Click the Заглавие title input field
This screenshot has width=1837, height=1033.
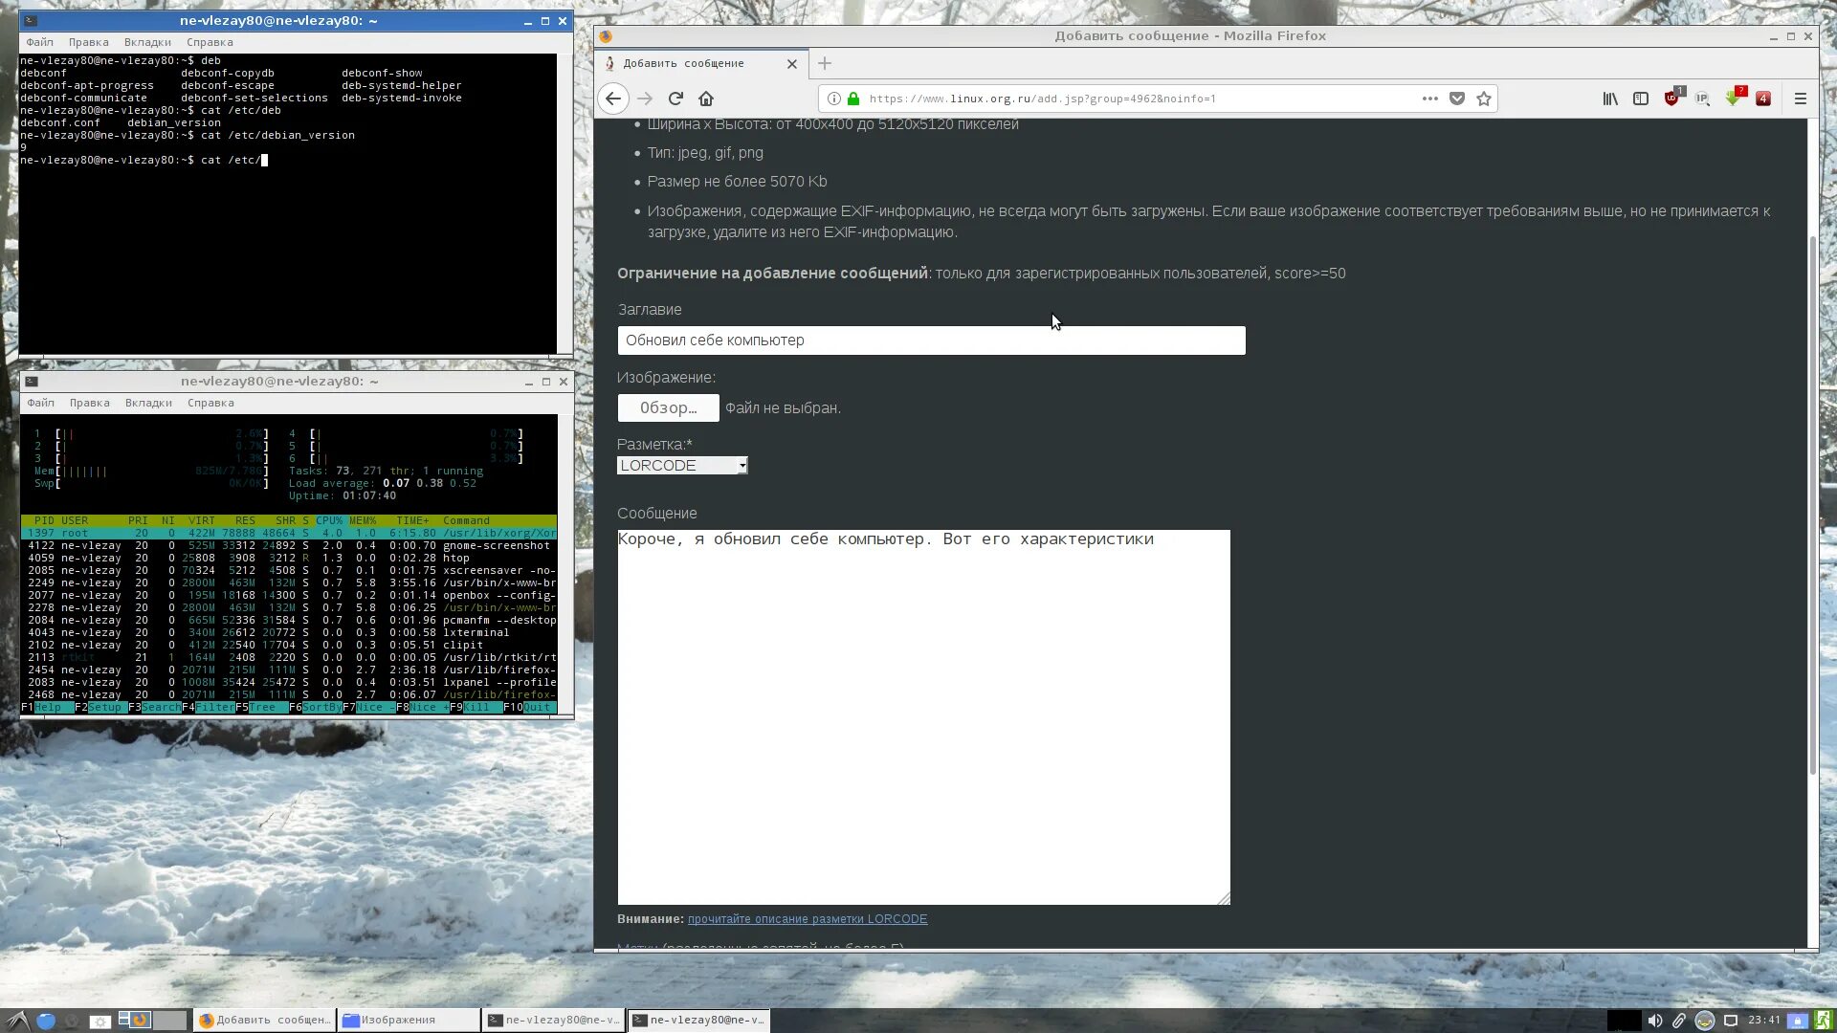tap(930, 340)
